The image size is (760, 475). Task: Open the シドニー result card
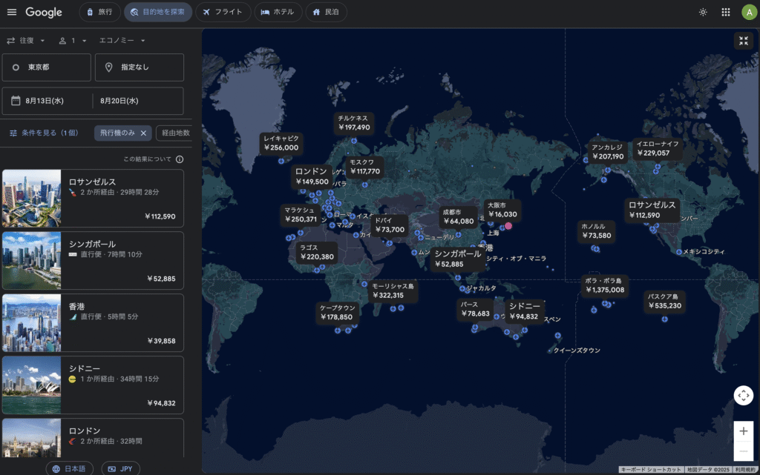[x=93, y=385]
